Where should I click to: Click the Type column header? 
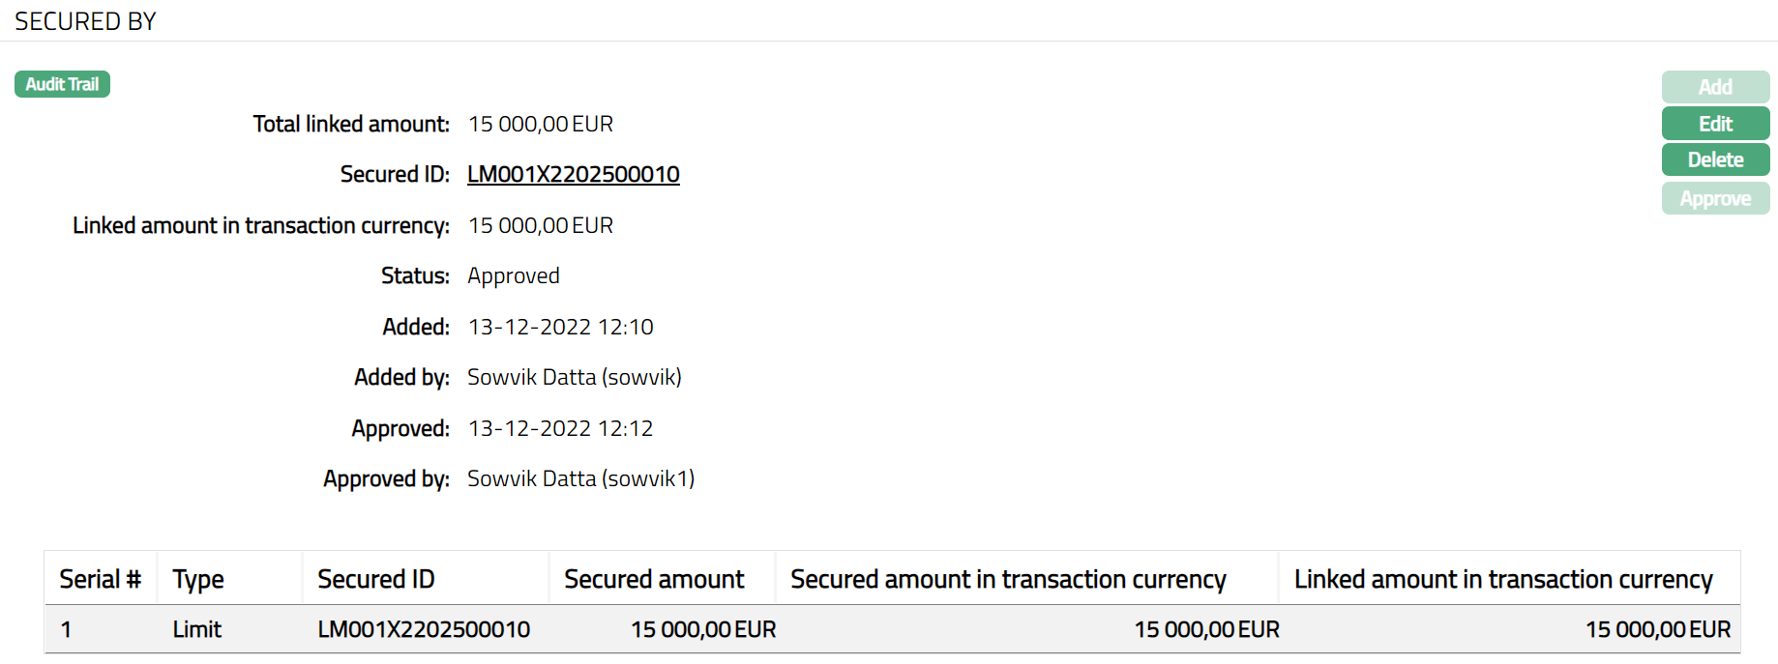click(198, 579)
